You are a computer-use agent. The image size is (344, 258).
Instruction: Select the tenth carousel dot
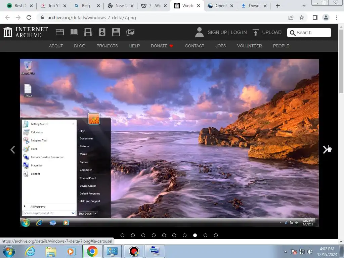(x=216, y=235)
